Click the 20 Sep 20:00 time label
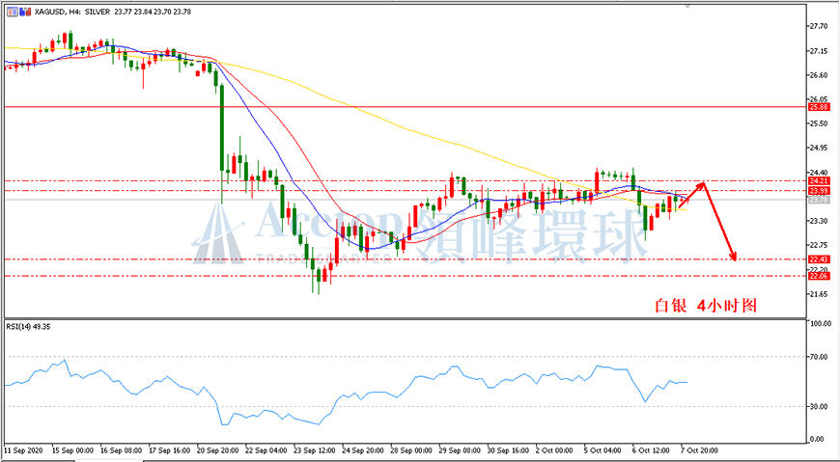Image resolution: width=840 pixels, height=462 pixels. 218,450
